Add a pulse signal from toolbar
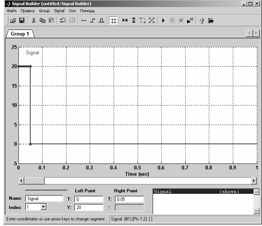This screenshot has width=262, height=226. point(101,21)
